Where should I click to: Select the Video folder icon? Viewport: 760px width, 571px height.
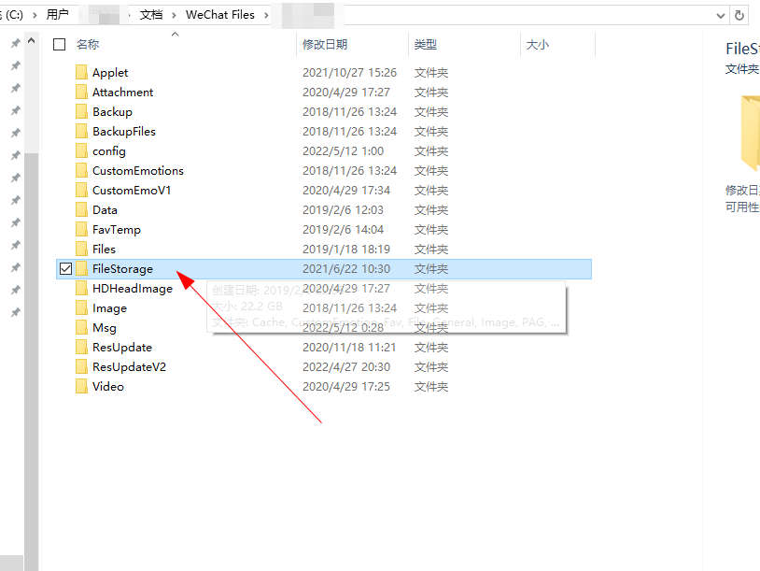(x=81, y=387)
